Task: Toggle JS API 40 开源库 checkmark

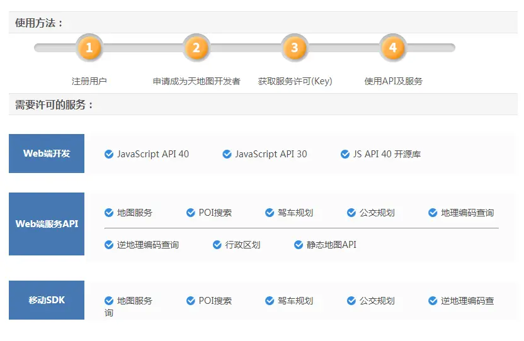Action: click(x=345, y=154)
